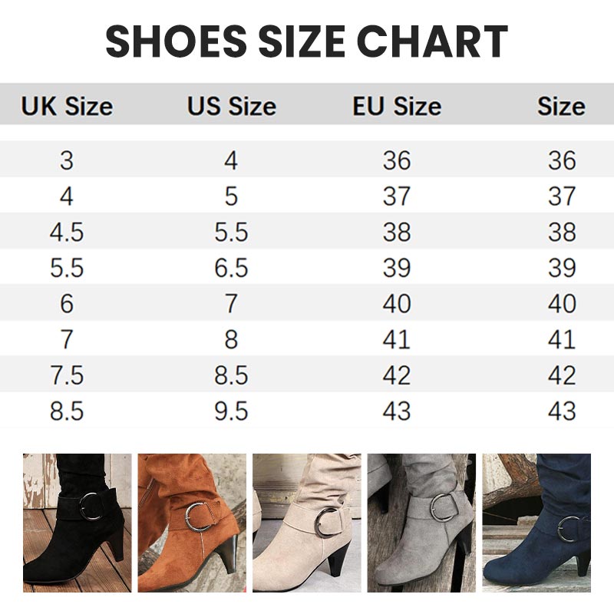Select US size 9.5 cell
Viewport: 614px width, 614px height.
point(231,411)
